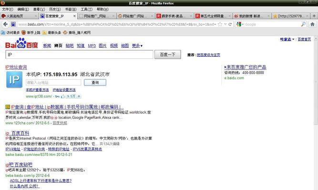Click the 百度快照 cached link
The image size is (318, 190).
point(60,123)
